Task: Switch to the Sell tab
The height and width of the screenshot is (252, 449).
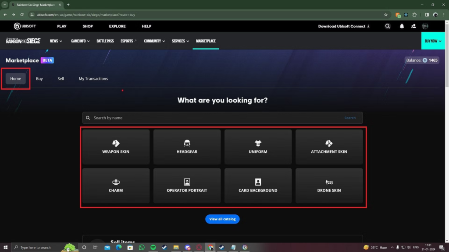Action: pos(61,79)
